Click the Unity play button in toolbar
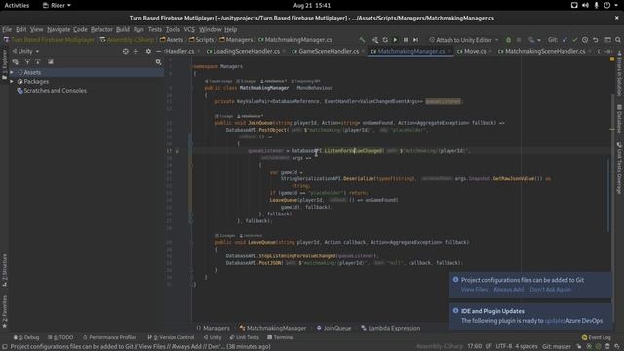The width and height of the screenshot is (624, 351). (x=395, y=40)
